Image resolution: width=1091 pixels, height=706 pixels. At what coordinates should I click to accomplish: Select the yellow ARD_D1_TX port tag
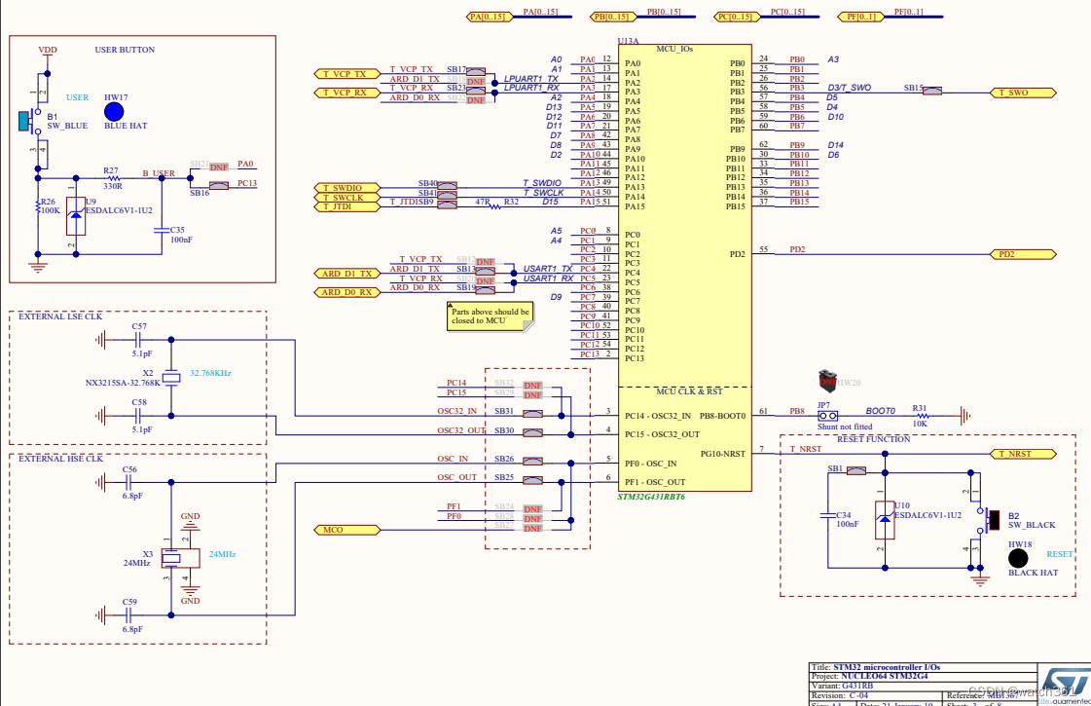click(x=347, y=274)
